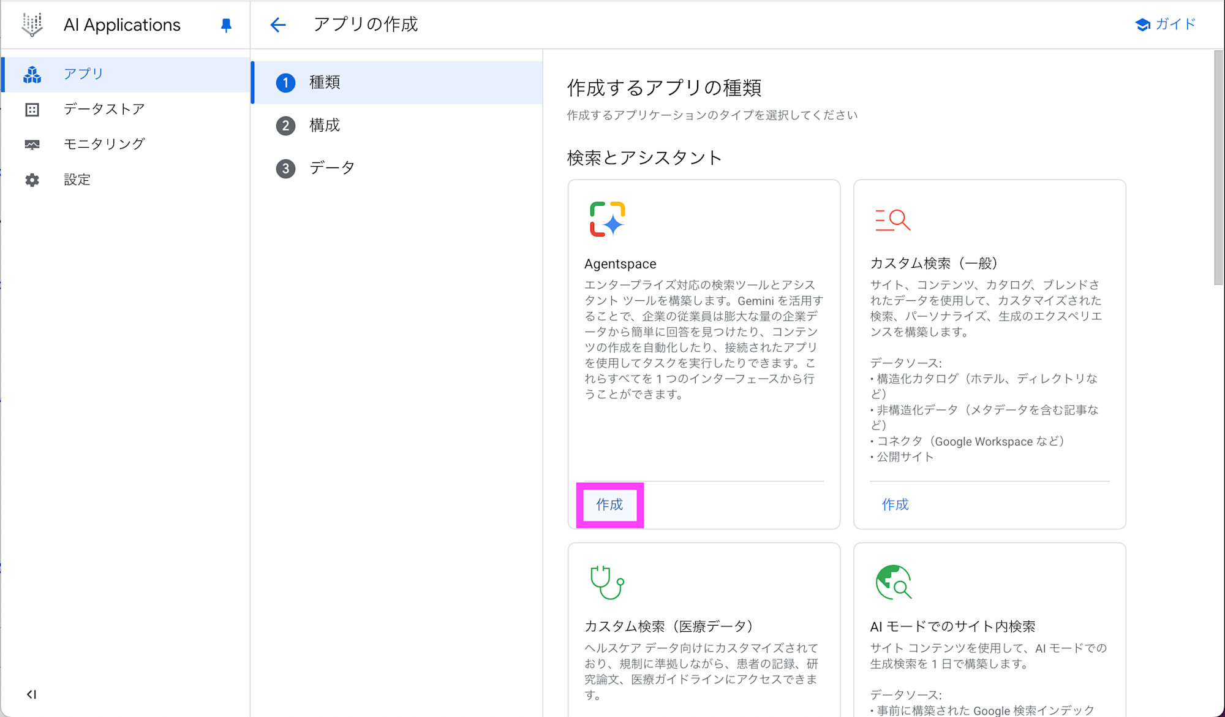This screenshot has width=1225, height=717.
Task: Click the Agentspace card title
Action: tap(620, 264)
